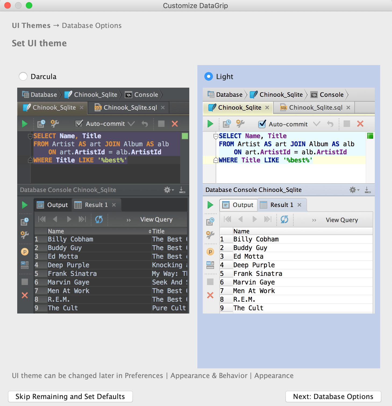Click the hide panel icon in Light console header
The image size is (392, 406).
coord(368,190)
